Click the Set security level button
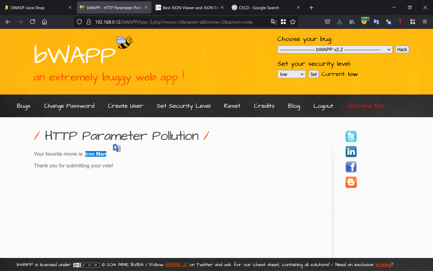 tap(314, 74)
